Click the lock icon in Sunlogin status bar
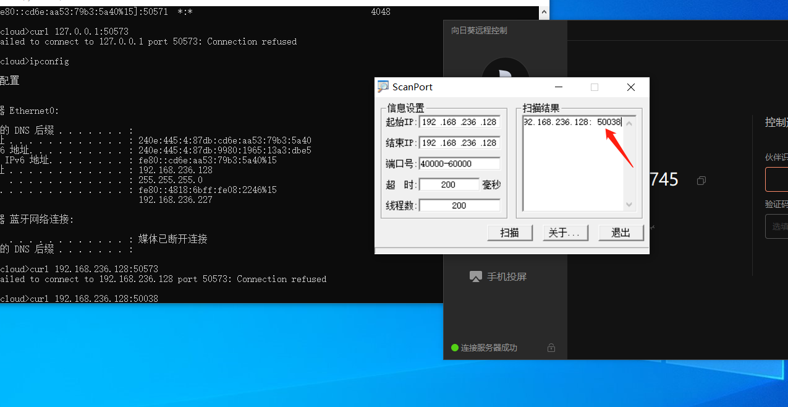The image size is (788, 407). [x=551, y=348]
